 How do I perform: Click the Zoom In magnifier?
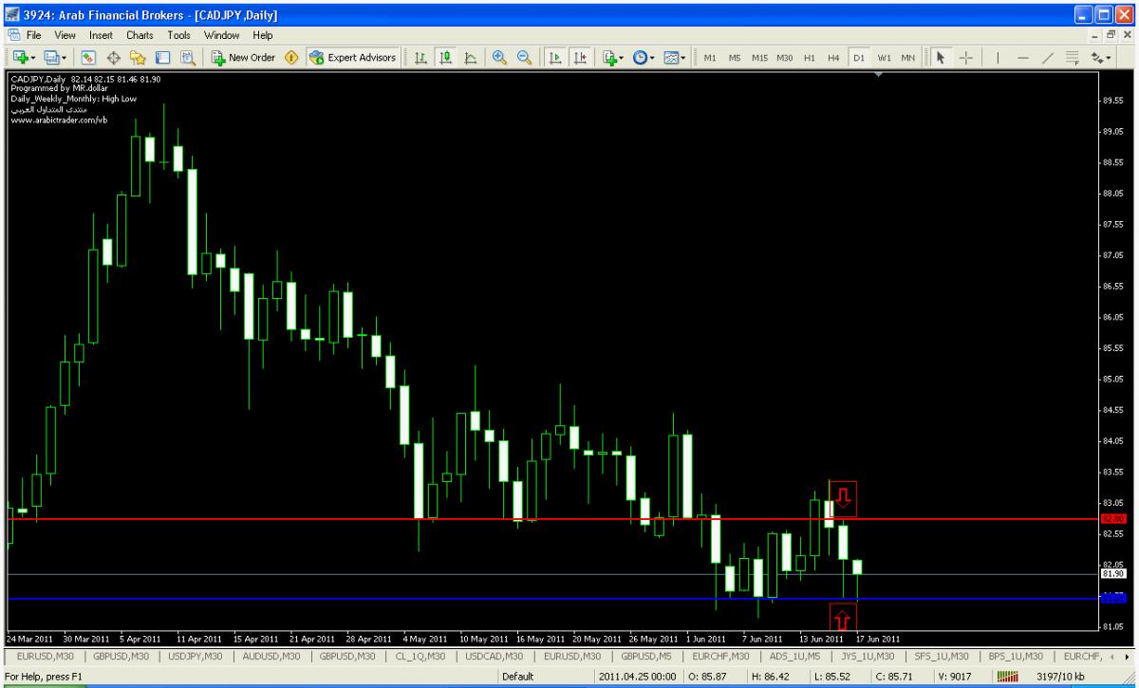499,58
